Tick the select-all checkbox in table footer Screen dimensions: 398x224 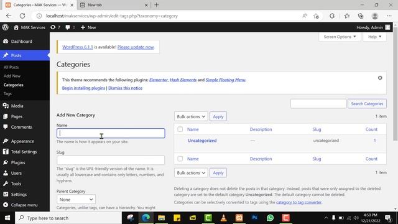180,159
